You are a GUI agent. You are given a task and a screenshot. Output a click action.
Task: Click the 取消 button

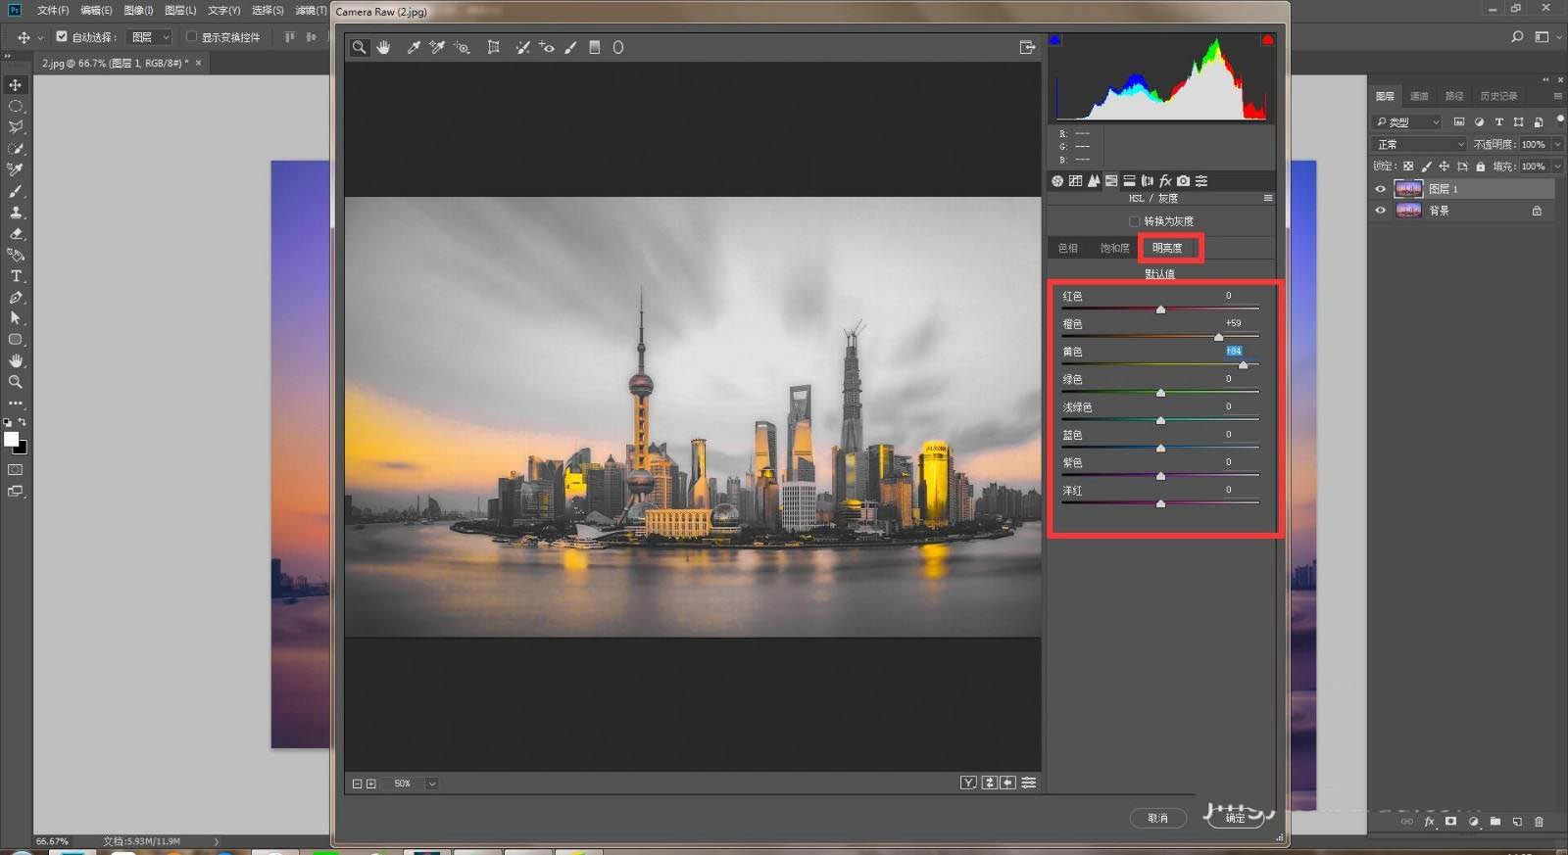click(x=1157, y=818)
